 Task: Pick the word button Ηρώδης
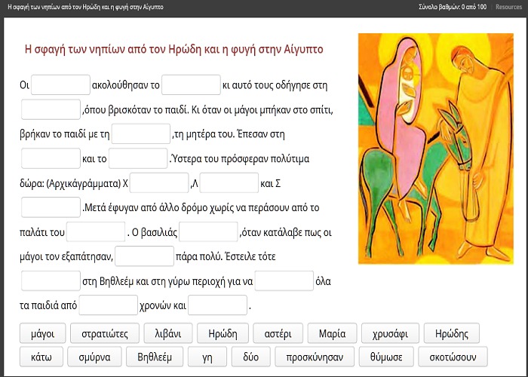[452, 333]
